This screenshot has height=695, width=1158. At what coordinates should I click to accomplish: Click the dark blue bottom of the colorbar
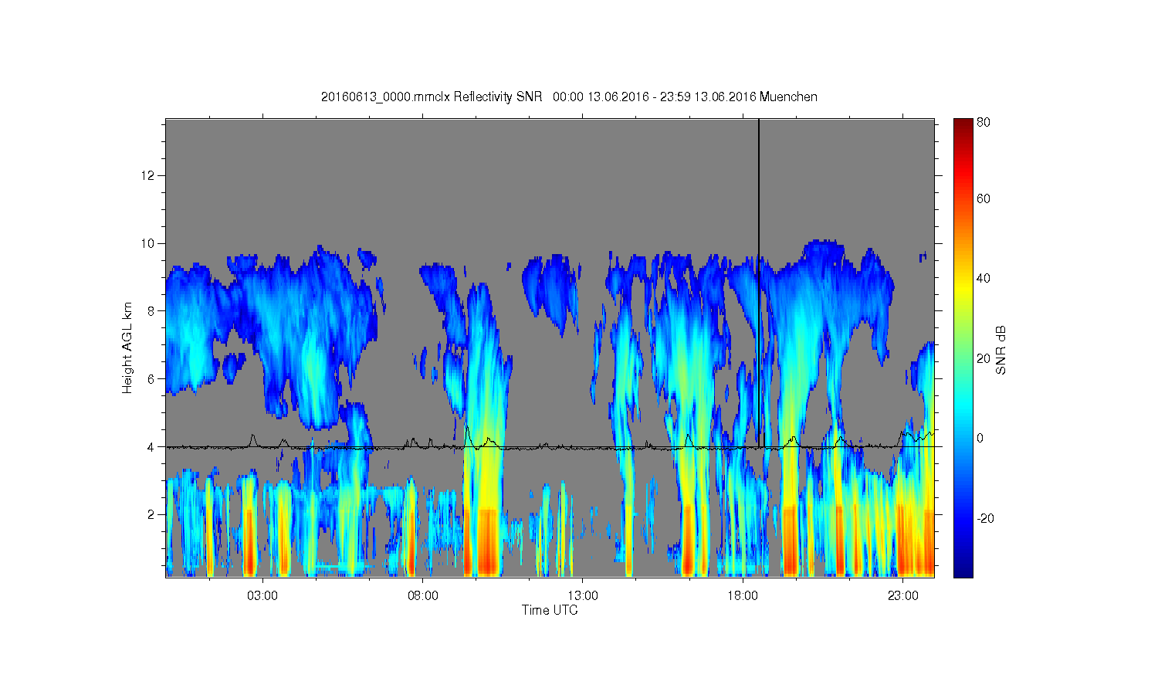tap(963, 571)
